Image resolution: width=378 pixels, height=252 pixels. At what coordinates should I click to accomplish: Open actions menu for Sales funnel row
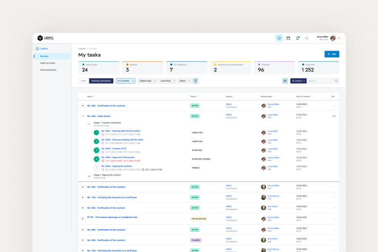coord(334,116)
